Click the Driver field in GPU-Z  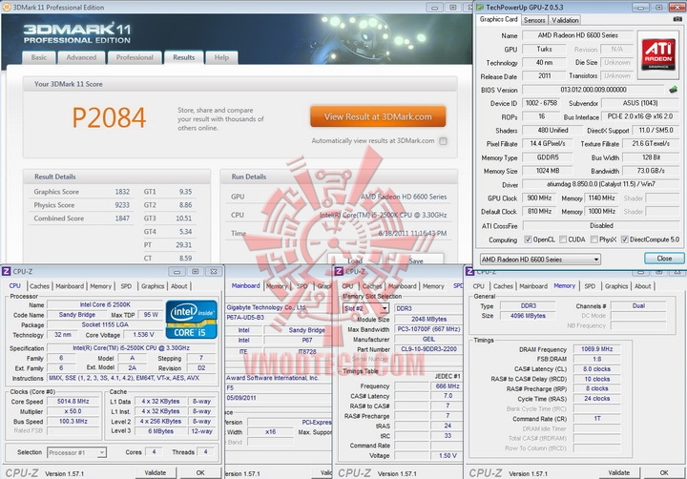(x=600, y=184)
